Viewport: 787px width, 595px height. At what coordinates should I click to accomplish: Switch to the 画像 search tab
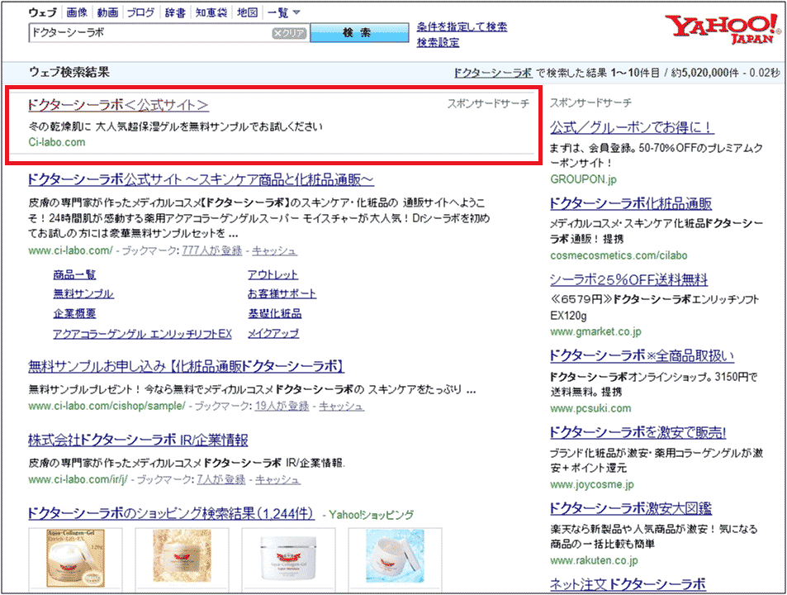click(x=77, y=13)
